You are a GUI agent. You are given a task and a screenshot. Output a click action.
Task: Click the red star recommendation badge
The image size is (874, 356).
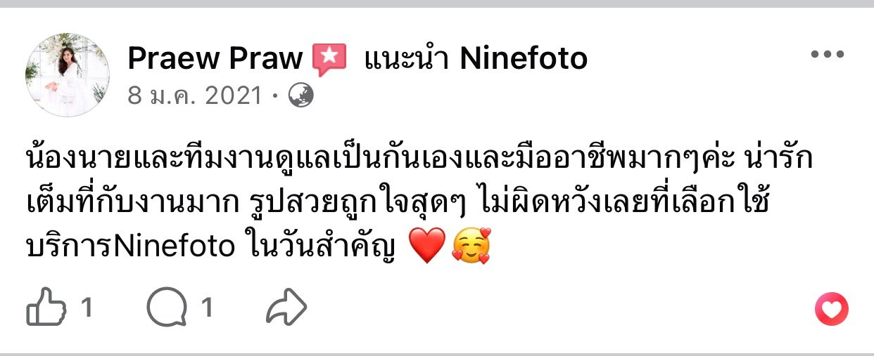tap(329, 60)
